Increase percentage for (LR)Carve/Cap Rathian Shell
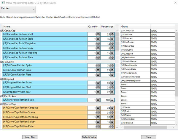This screenshot has height=139, width=178. click(x=112, y=33)
